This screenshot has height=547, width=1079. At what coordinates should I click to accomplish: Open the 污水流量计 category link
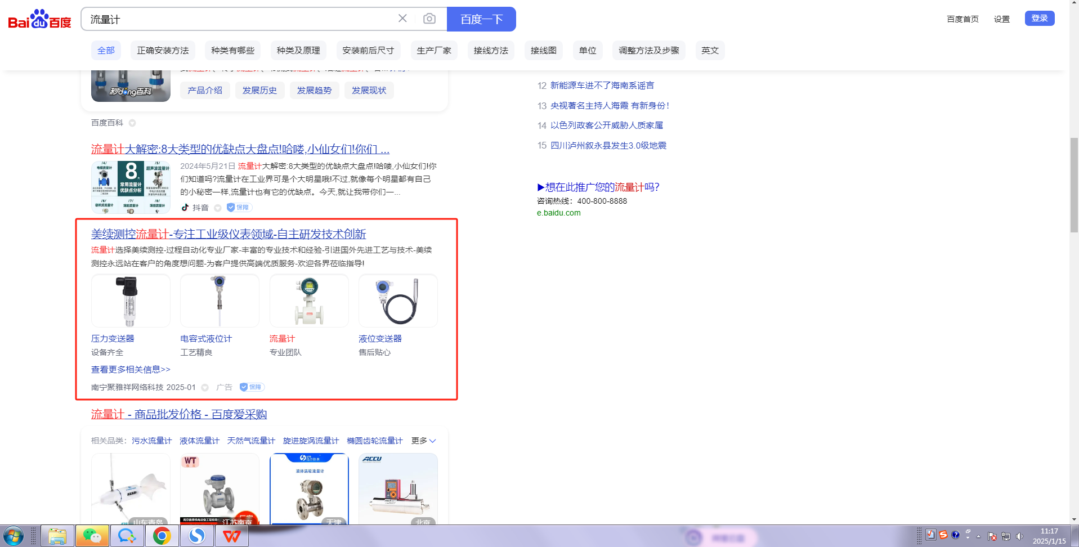point(152,441)
